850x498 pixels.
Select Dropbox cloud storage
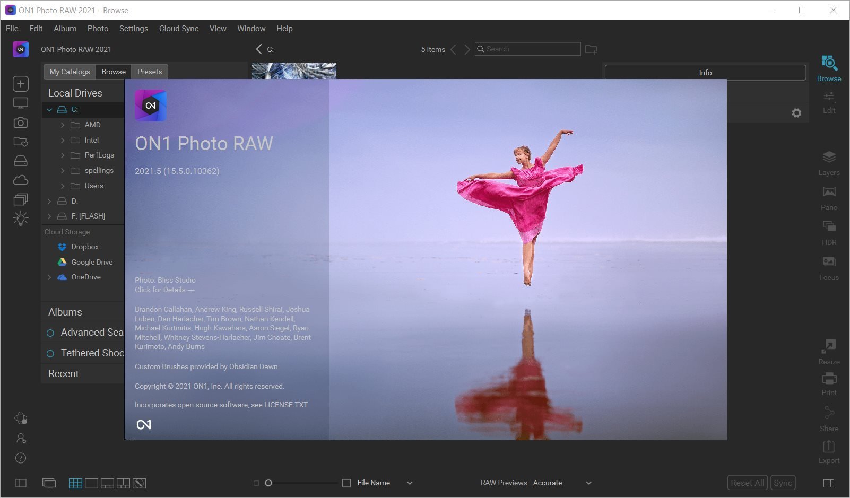(85, 247)
